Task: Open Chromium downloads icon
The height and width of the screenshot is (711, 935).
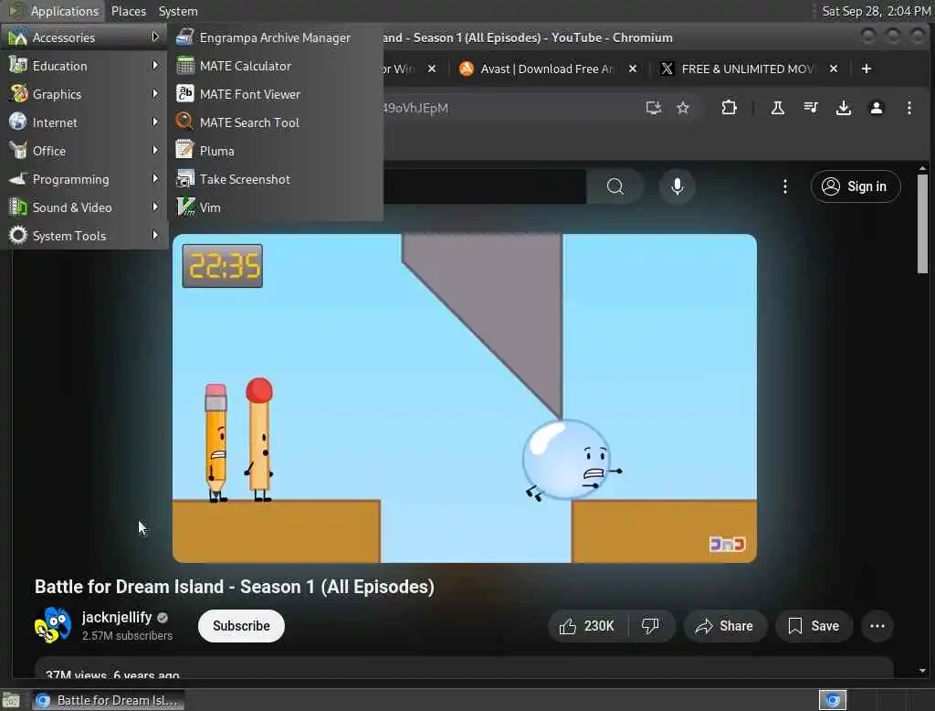Action: click(x=843, y=108)
